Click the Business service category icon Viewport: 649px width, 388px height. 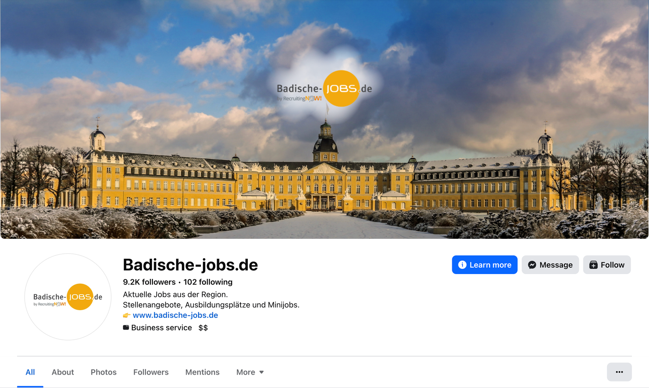[126, 328]
